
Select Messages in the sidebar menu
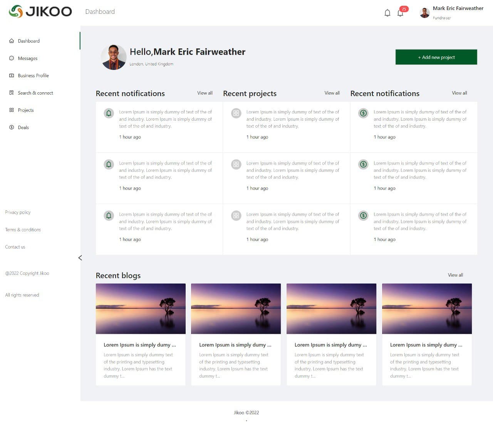tap(28, 58)
